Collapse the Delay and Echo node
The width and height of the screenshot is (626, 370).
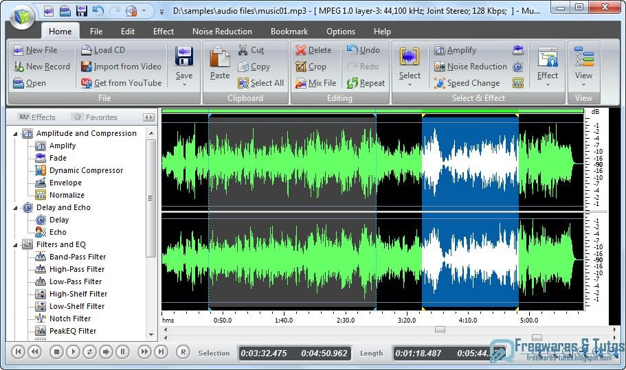[x=15, y=208]
